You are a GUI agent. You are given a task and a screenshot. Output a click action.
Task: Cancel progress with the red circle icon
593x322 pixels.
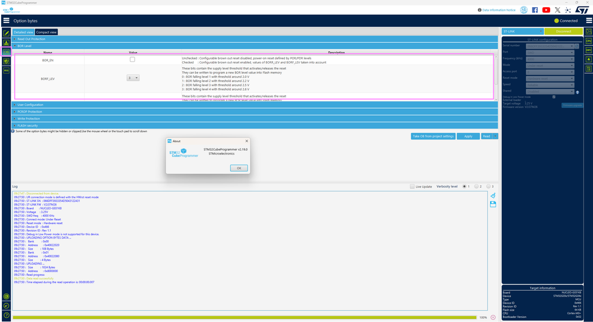(x=493, y=317)
